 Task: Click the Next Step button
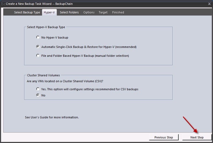[x=197, y=137]
